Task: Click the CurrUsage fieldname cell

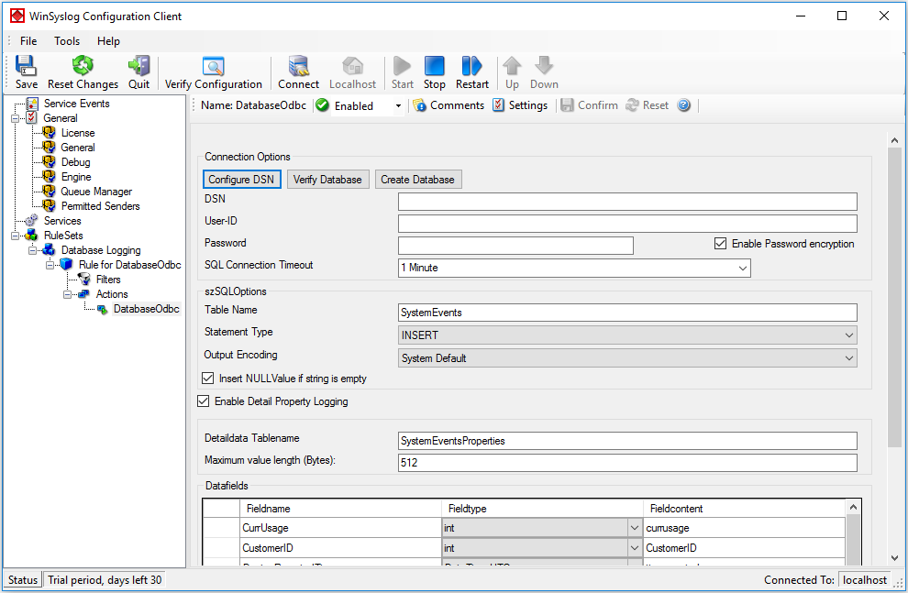Action: pos(340,528)
